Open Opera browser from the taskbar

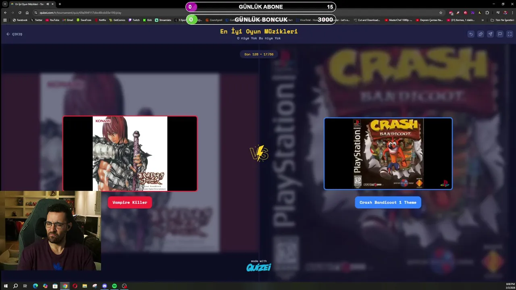coord(75,286)
